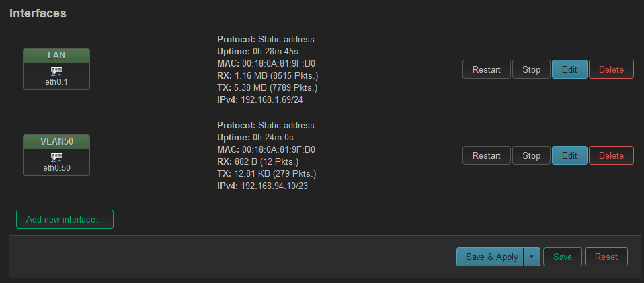Restart the LAN interface
Viewport: 644px width, 283px height.
[x=486, y=69]
